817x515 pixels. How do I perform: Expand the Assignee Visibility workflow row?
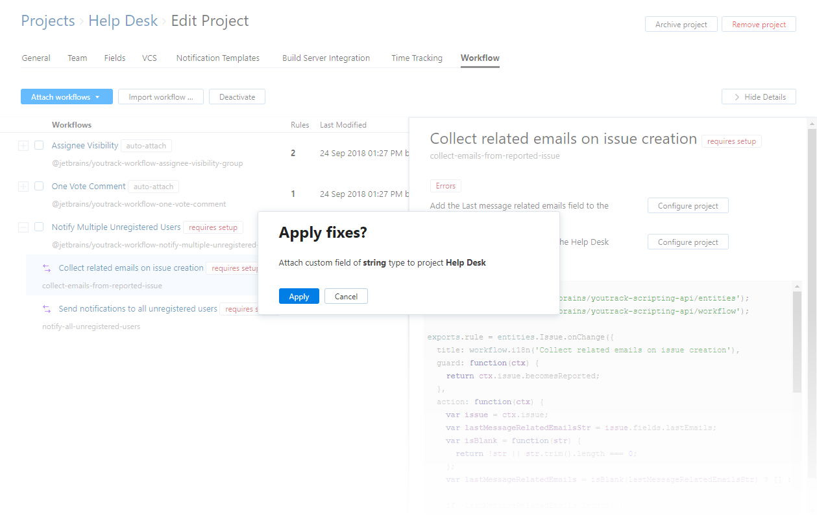tap(23, 146)
